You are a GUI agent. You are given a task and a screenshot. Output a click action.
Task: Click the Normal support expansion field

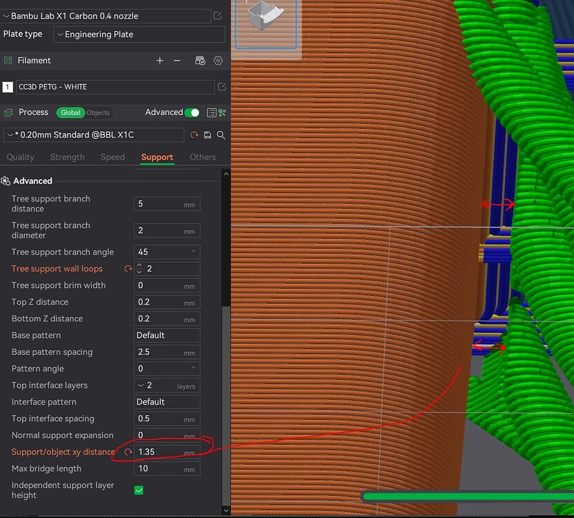pos(167,435)
